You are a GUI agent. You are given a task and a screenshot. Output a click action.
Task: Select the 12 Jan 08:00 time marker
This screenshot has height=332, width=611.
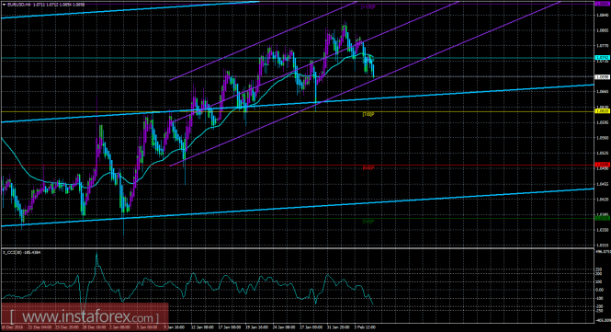tap(202, 327)
